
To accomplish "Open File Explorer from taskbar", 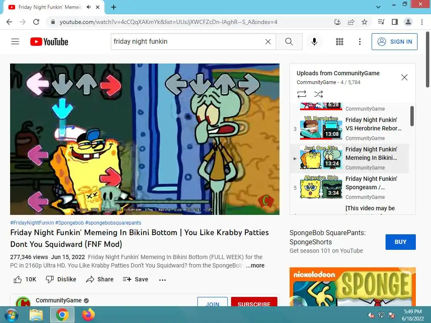I will coord(36,315).
